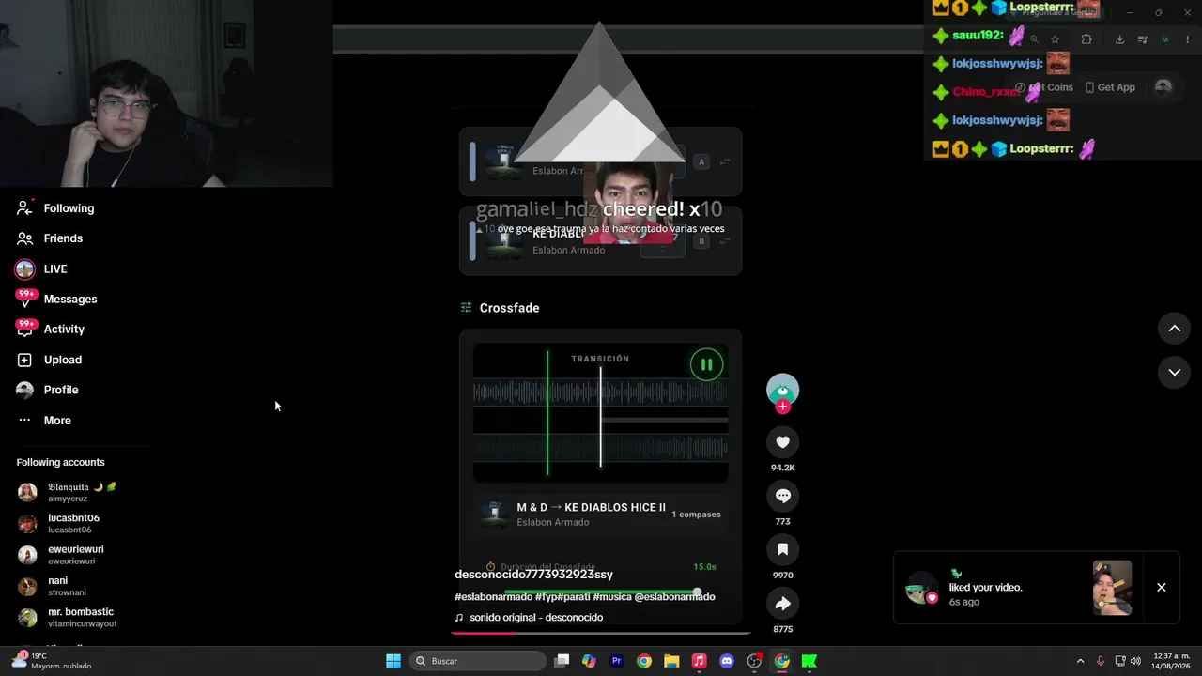Viewport: 1202px width, 676px height.
Task: Seek on the video progress bar
Action: pyautogui.click(x=601, y=633)
